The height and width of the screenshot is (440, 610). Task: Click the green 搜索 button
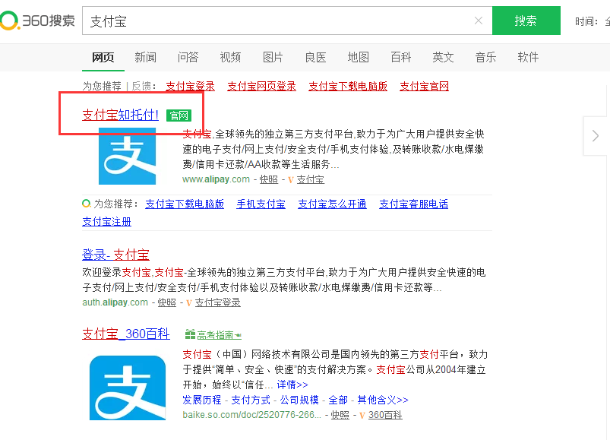pos(526,21)
